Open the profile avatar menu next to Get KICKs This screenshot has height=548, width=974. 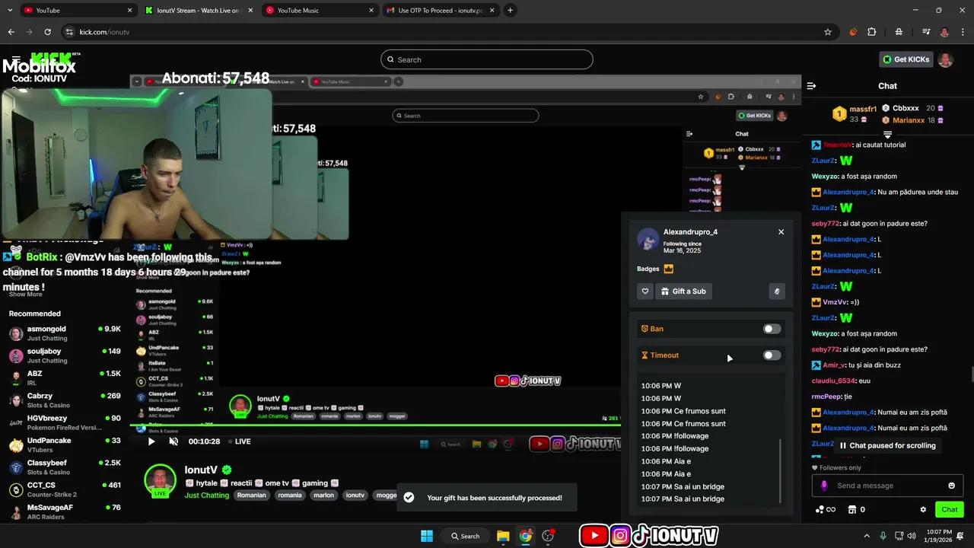946,59
